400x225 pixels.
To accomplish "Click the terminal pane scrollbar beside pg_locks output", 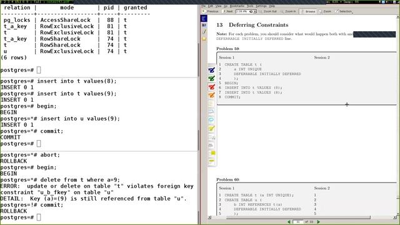I will click(x=199, y=60).
